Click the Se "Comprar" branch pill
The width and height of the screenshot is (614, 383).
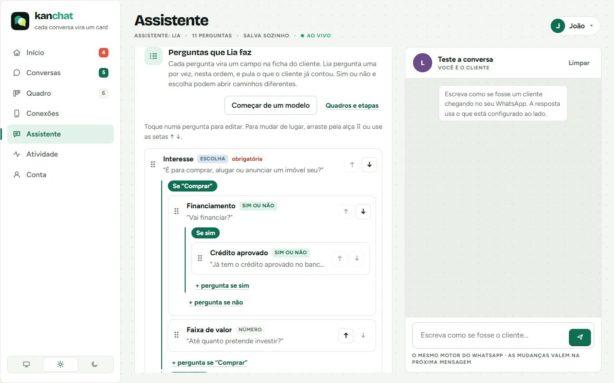coord(192,186)
